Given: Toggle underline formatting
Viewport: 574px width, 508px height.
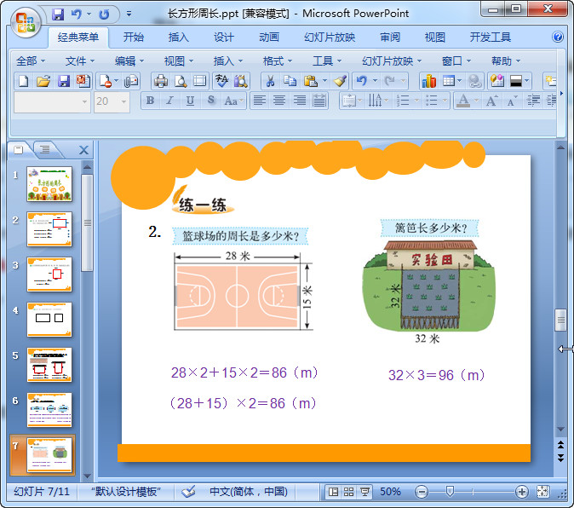Looking at the screenshot, I should tap(190, 101).
